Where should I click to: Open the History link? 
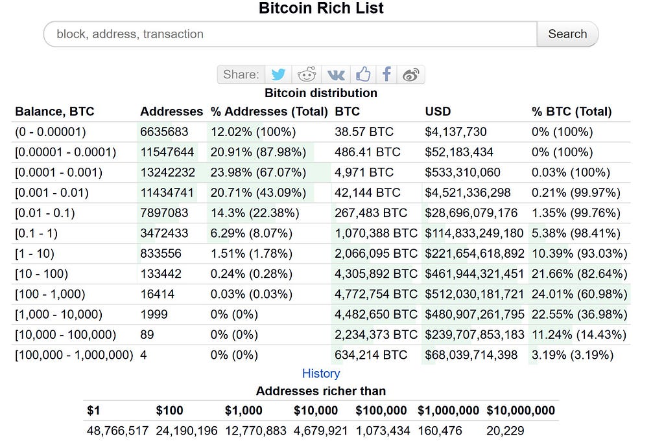pos(321,374)
